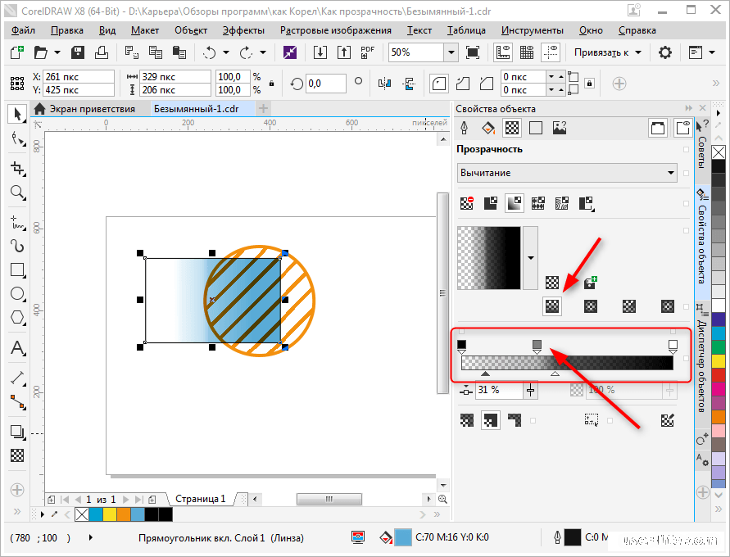Screen dimensions: 730x557
Task: Click the grey middle transparency node
Action: click(537, 346)
